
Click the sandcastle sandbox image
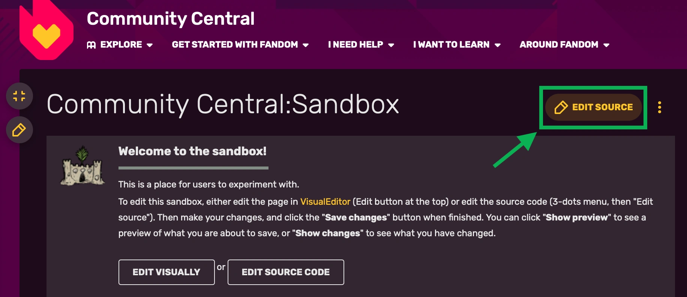pos(82,166)
